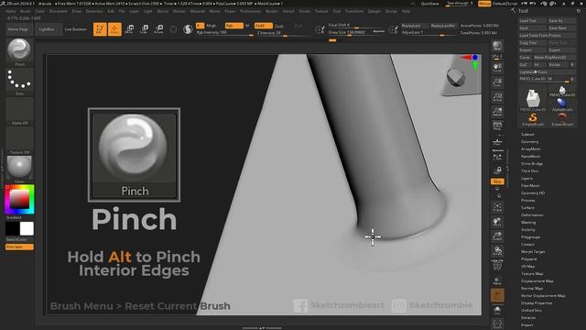Open the Dots stroke type selector
The height and width of the screenshot is (330, 586).
(x=19, y=80)
